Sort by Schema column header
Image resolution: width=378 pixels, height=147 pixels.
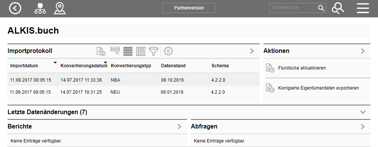(x=220, y=66)
